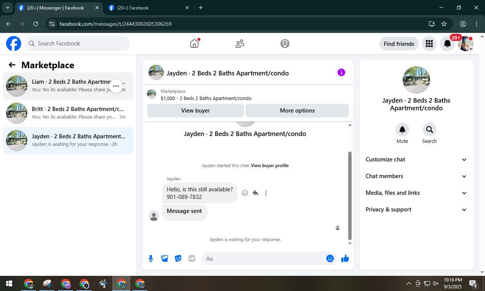Show hidden system tray icons
485x291 pixels.
pyautogui.click(x=408, y=283)
